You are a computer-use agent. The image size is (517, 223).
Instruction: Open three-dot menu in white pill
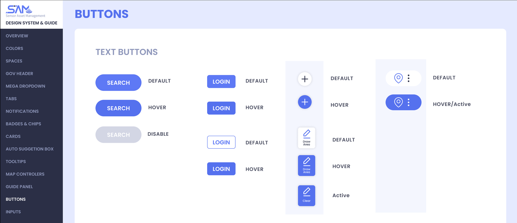click(408, 78)
